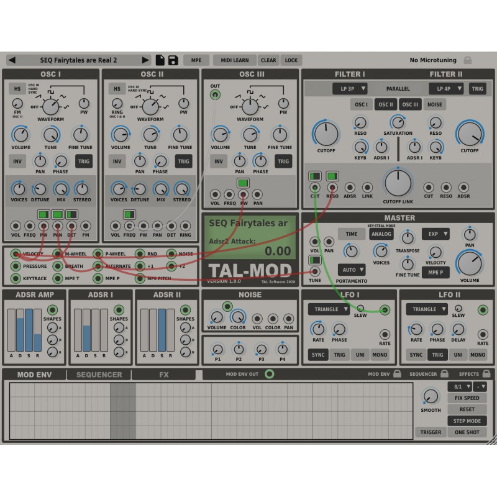Click the ONE SHOT button in sequencer section
Viewport: 497px width, 497px height.
(x=467, y=432)
